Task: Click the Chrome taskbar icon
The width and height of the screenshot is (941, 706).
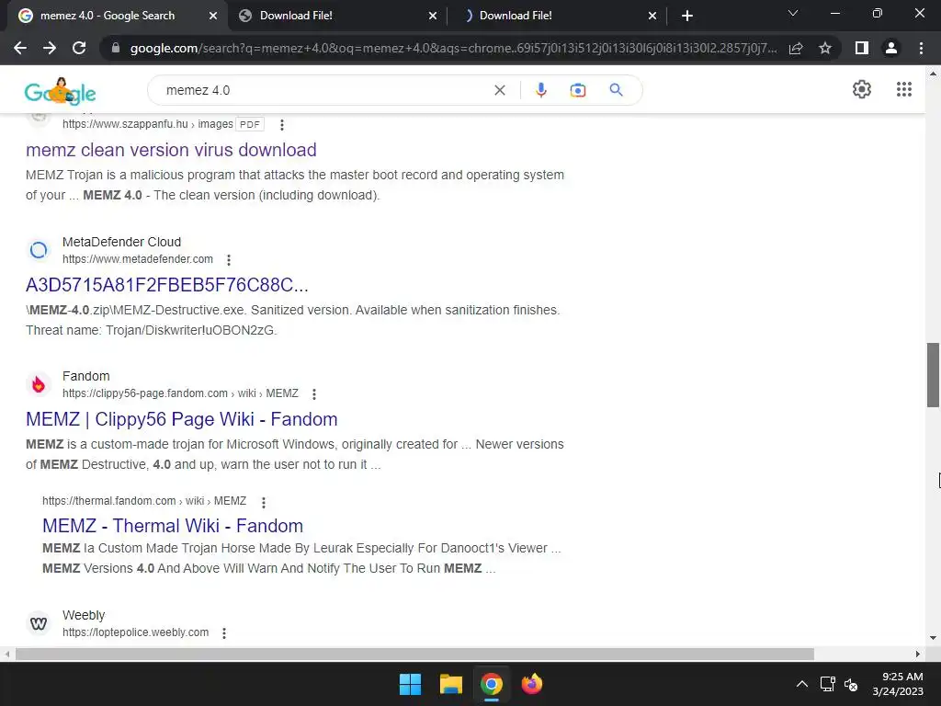Action: click(492, 684)
